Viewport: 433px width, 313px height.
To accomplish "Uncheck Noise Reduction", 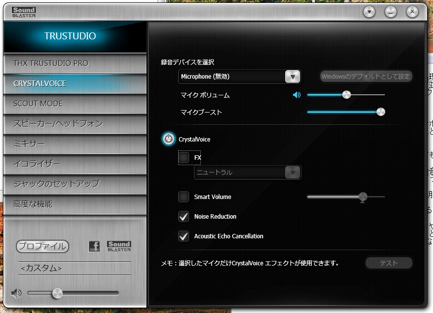I will pos(184,217).
